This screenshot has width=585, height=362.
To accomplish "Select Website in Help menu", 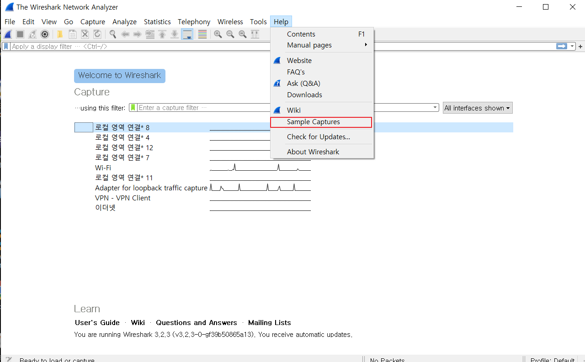I will (322, 60).
